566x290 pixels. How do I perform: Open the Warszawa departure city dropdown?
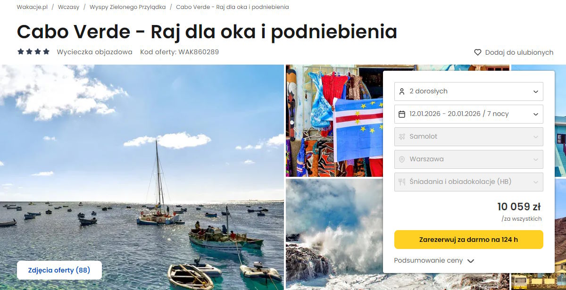469,159
